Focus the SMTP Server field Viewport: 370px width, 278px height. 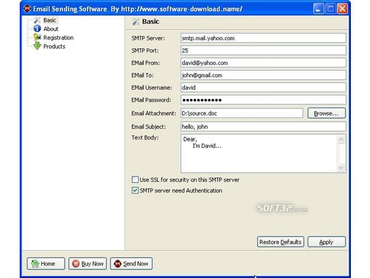click(x=263, y=38)
